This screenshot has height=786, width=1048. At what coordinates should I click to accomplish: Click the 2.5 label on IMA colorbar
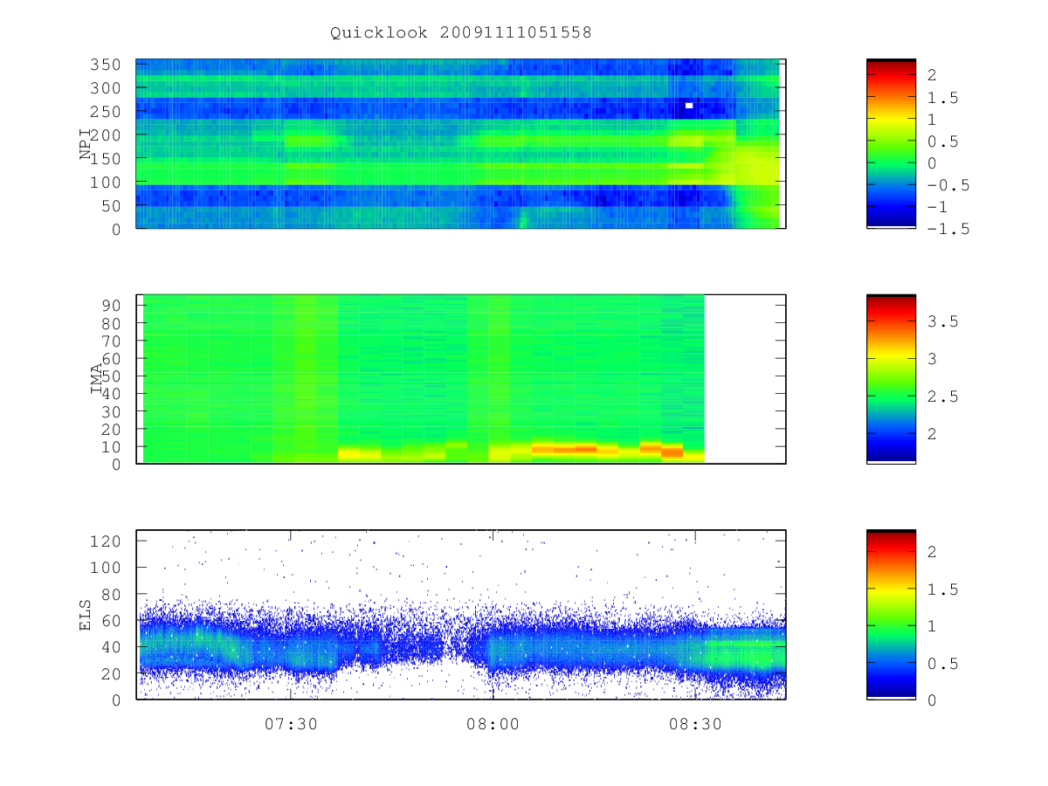click(x=942, y=396)
